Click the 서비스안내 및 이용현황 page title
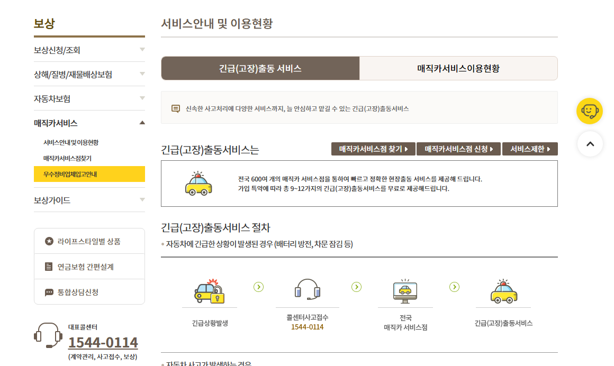 coord(216,23)
